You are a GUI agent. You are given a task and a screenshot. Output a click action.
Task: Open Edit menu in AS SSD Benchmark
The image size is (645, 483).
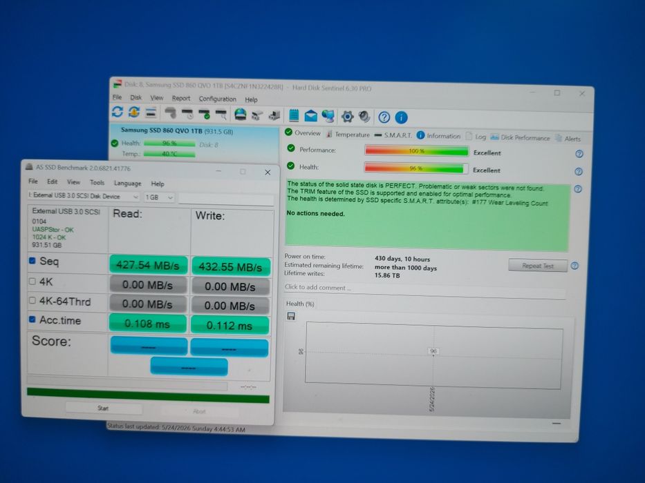tap(53, 181)
